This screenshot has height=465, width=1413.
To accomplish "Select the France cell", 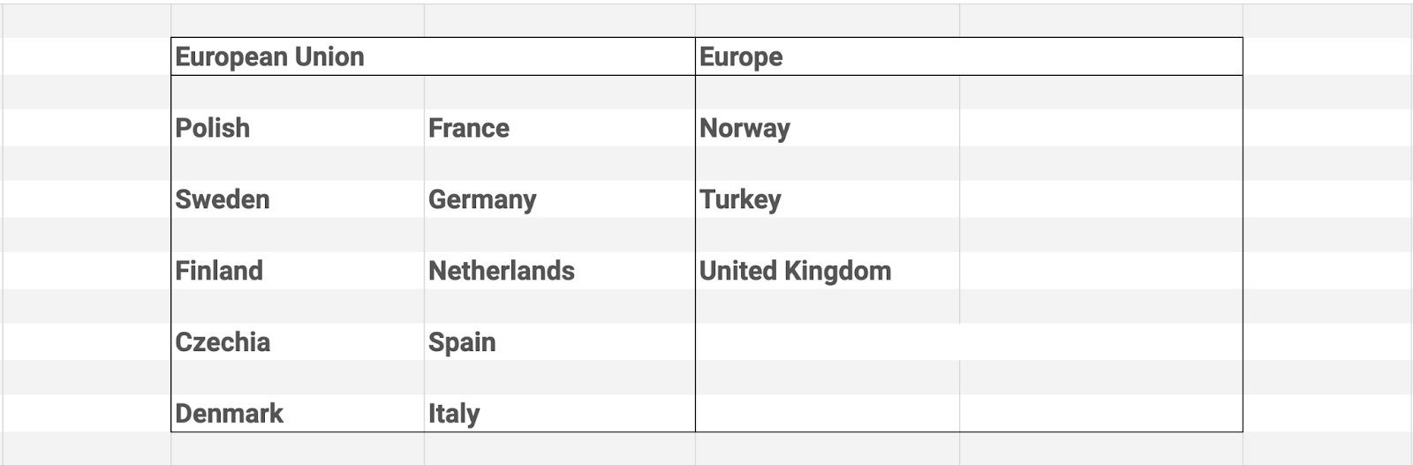I will tap(560, 128).
